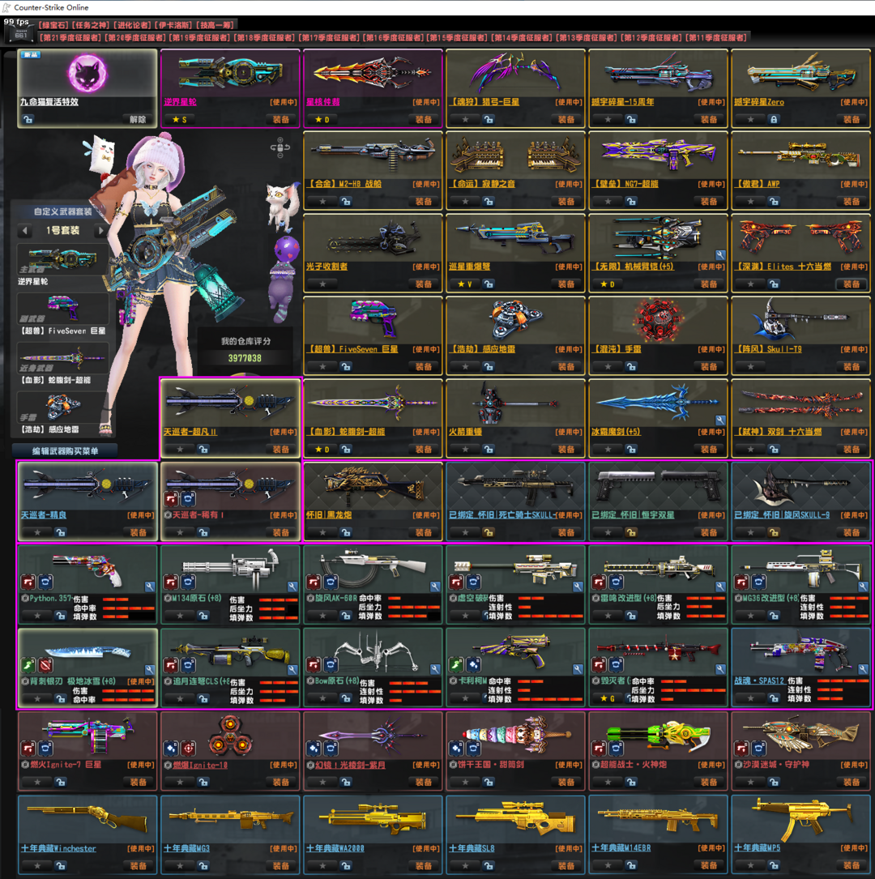Click red gun icon on 燃火Ignite-7 巨星 card
The image size is (875, 879).
coord(28,749)
